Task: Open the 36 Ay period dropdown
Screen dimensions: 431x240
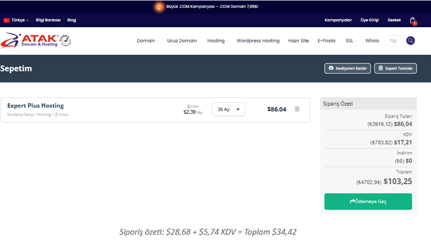Action: [x=228, y=110]
